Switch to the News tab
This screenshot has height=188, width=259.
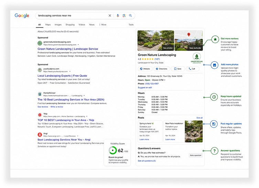[x=92, y=25]
